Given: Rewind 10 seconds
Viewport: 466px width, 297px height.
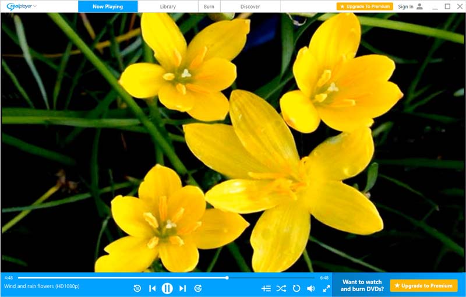Looking at the screenshot, I should [137, 288].
